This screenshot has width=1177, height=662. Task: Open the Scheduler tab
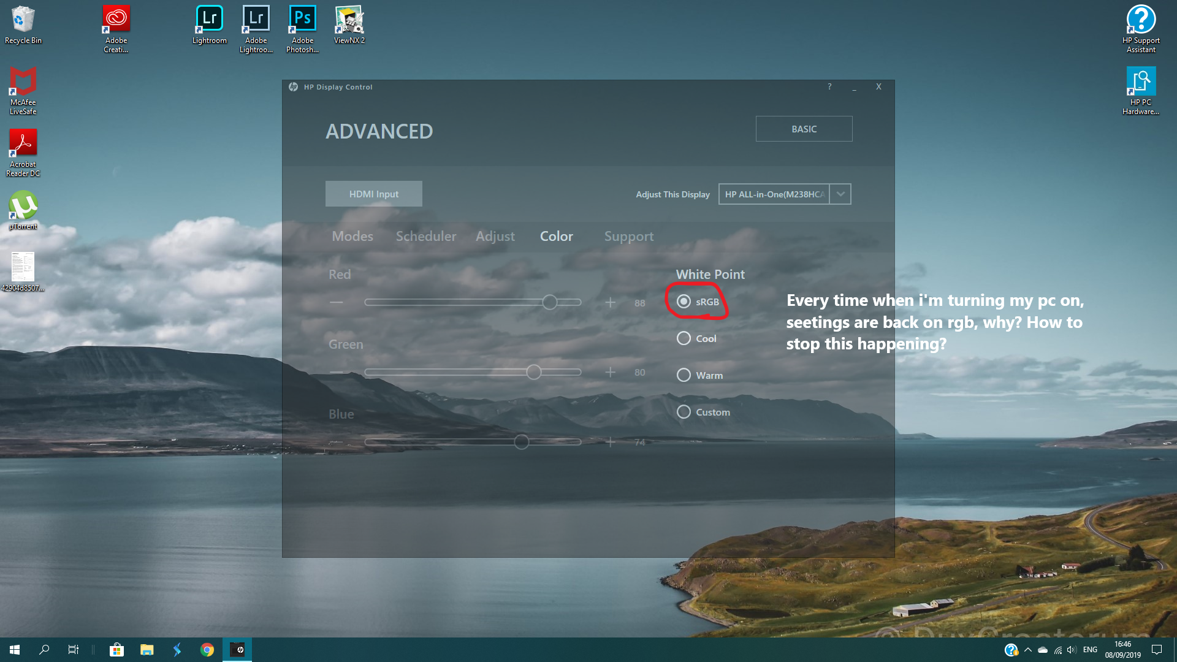pyautogui.click(x=425, y=236)
